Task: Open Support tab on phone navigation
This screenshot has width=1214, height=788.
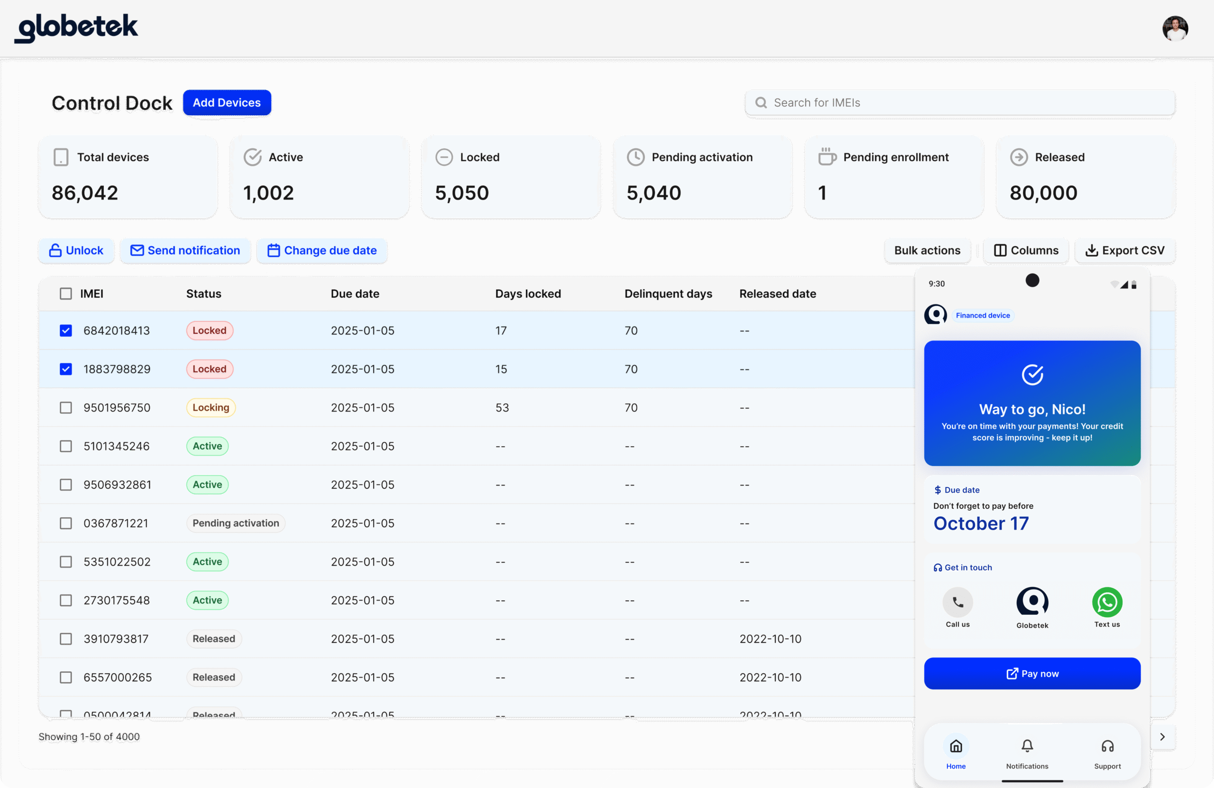Action: pyautogui.click(x=1107, y=753)
